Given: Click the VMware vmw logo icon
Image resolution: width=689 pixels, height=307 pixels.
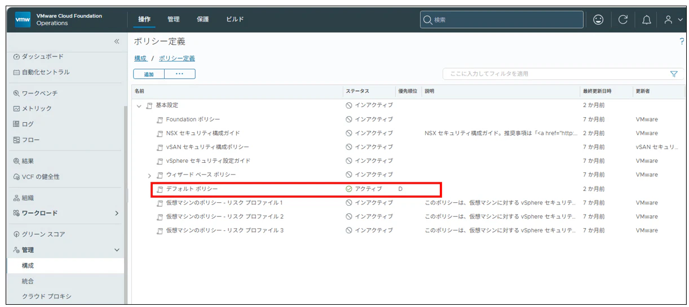Looking at the screenshot, I should pyautogui.click(x=23, y=19).
